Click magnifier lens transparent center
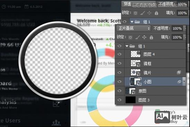190x127 pixels. pos(58,61)
